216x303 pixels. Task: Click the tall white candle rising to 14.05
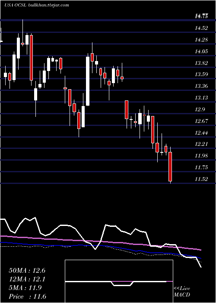pyautogui.click(x=88, y=81)
